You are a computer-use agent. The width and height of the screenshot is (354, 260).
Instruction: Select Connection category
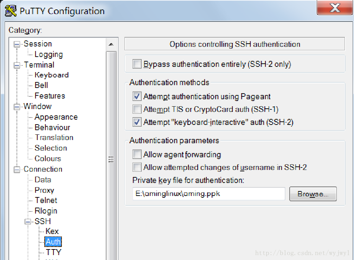43,169
